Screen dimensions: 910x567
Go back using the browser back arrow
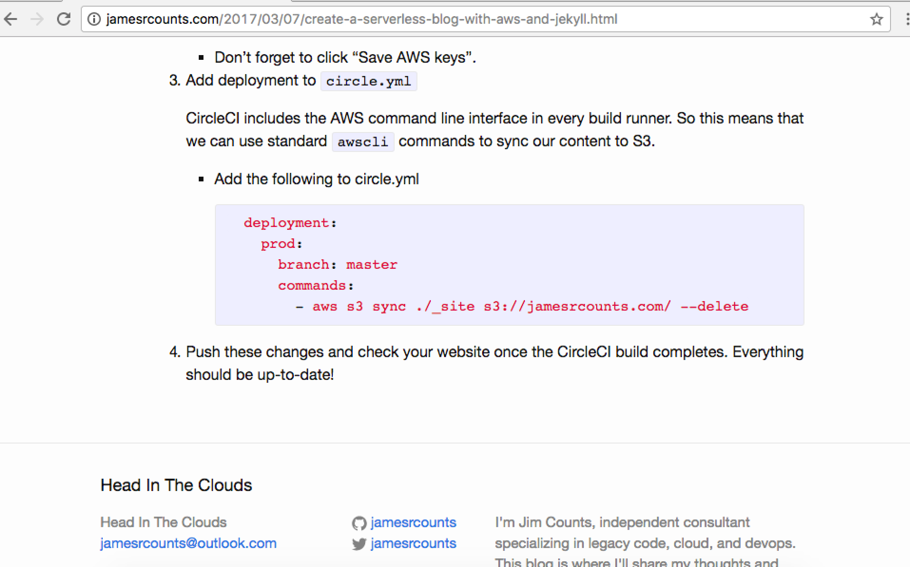[10, 19]
